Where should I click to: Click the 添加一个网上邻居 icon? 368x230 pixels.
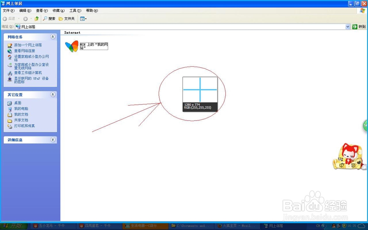pyautogui.click(x=10, y=45)
